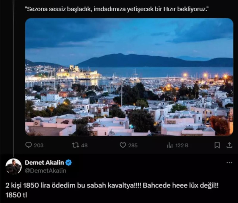Click the 122 B views count

pyautogui.click(x=182, y=145)
